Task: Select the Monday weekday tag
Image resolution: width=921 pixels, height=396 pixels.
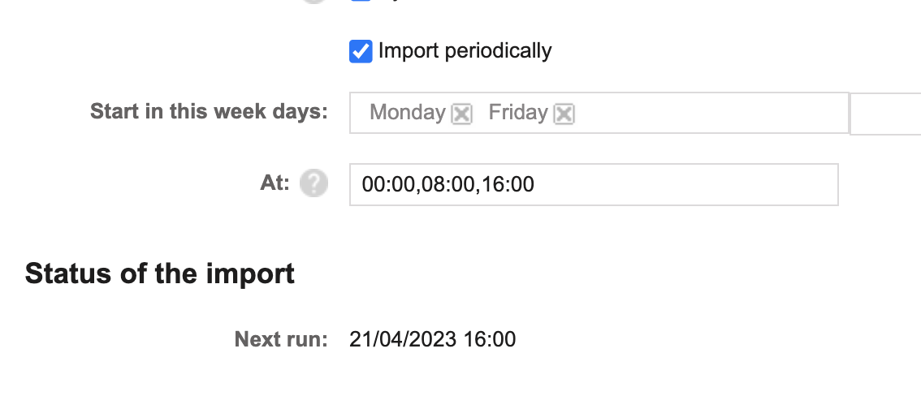Action: (408, 112)
